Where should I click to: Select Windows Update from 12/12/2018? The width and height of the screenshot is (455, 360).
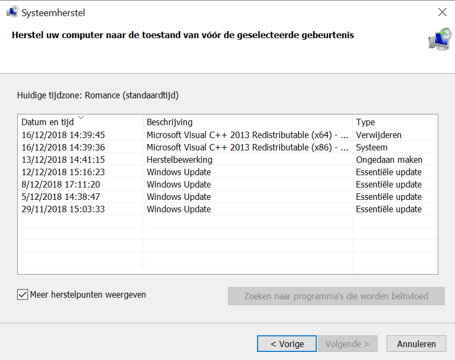tap(227, 172)
